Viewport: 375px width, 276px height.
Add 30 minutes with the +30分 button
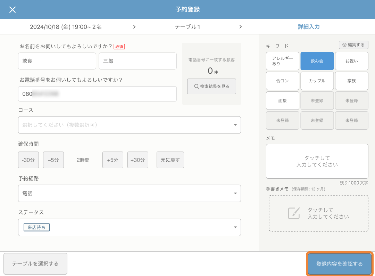coord(137,160)
